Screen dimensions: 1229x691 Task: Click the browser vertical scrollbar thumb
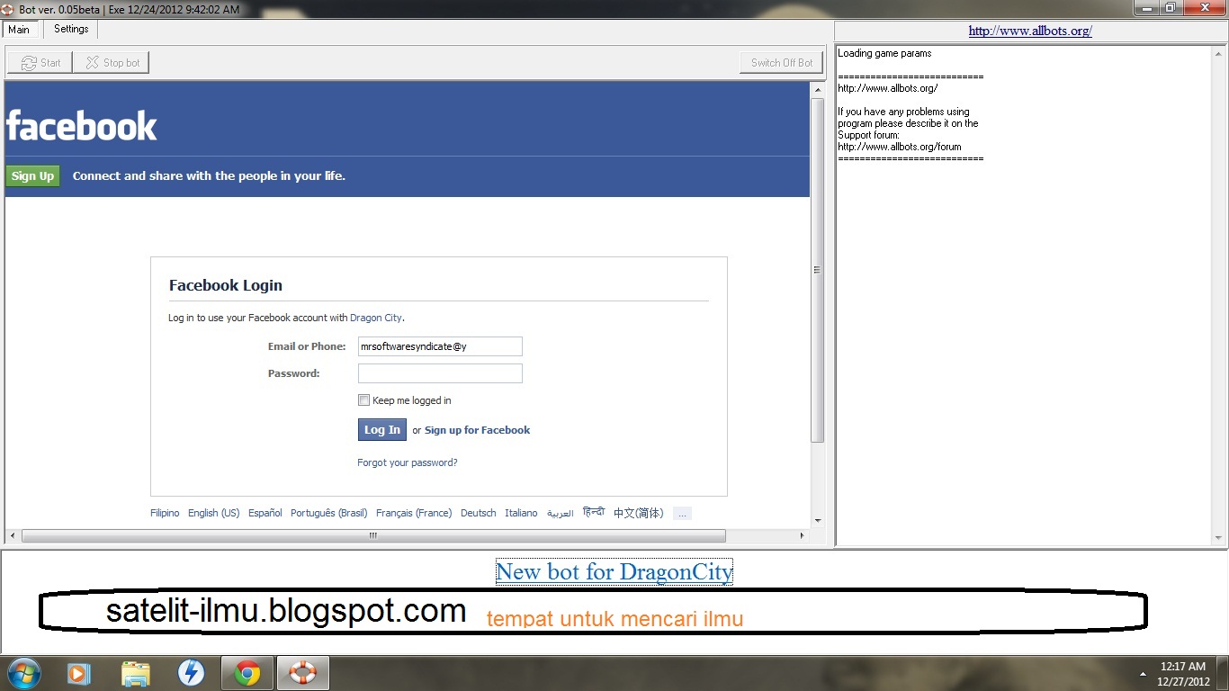coord(818,270)
